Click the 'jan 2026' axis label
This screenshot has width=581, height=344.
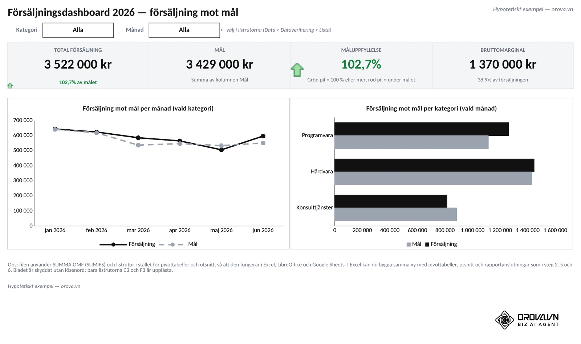pos(55,230)
